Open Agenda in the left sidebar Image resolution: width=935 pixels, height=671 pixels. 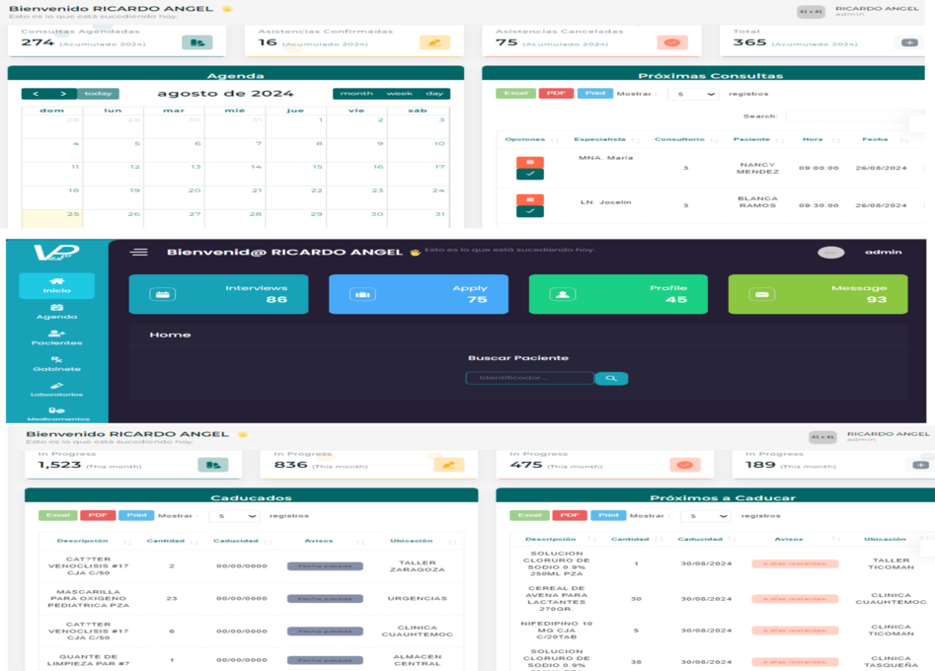click(x=56, y=311)
